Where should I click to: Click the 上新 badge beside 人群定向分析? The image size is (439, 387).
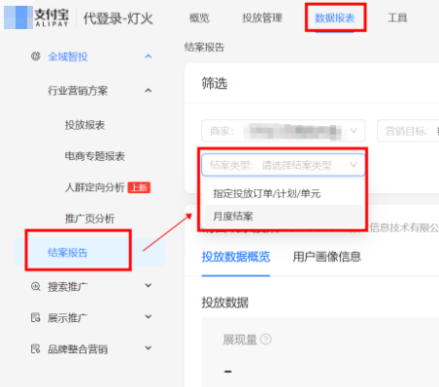click(139, 187)
